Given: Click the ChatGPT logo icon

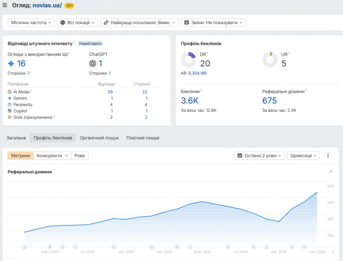Looking at the screenshot, I should point(93,64).
